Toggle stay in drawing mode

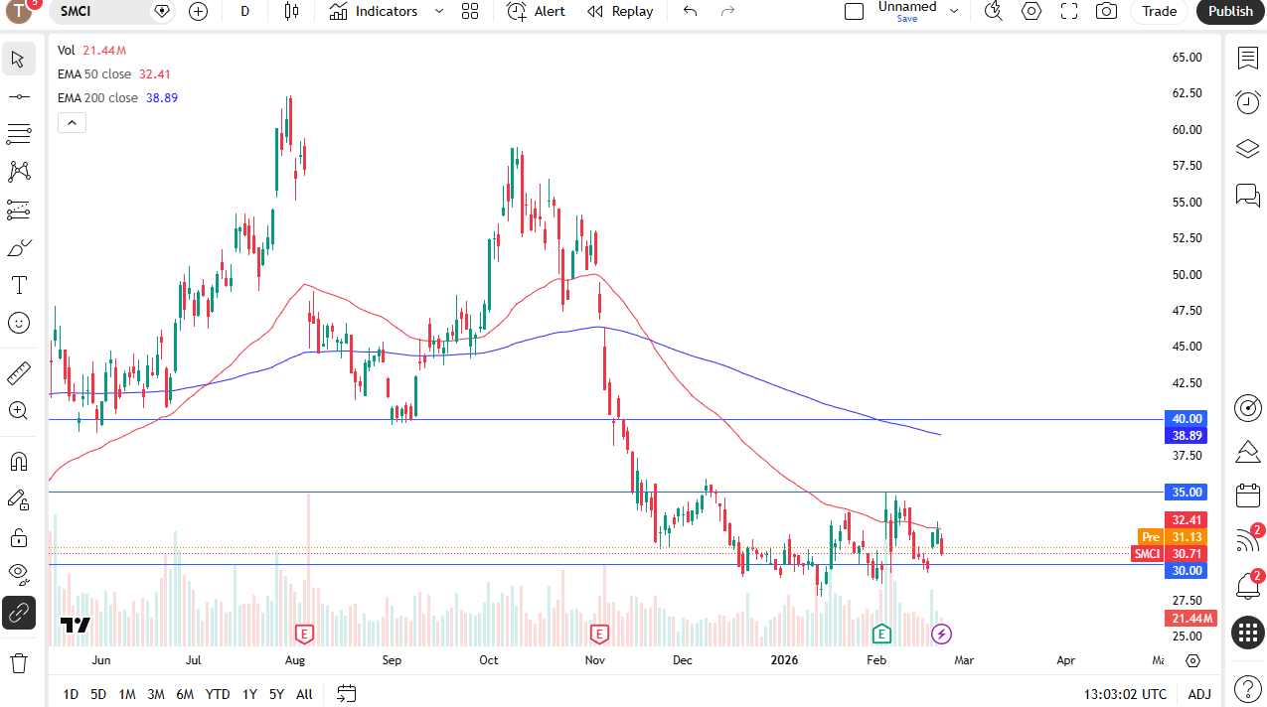(18, 499)
